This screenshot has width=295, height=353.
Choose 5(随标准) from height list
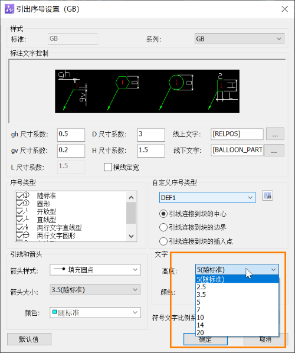tap(237, 279)
